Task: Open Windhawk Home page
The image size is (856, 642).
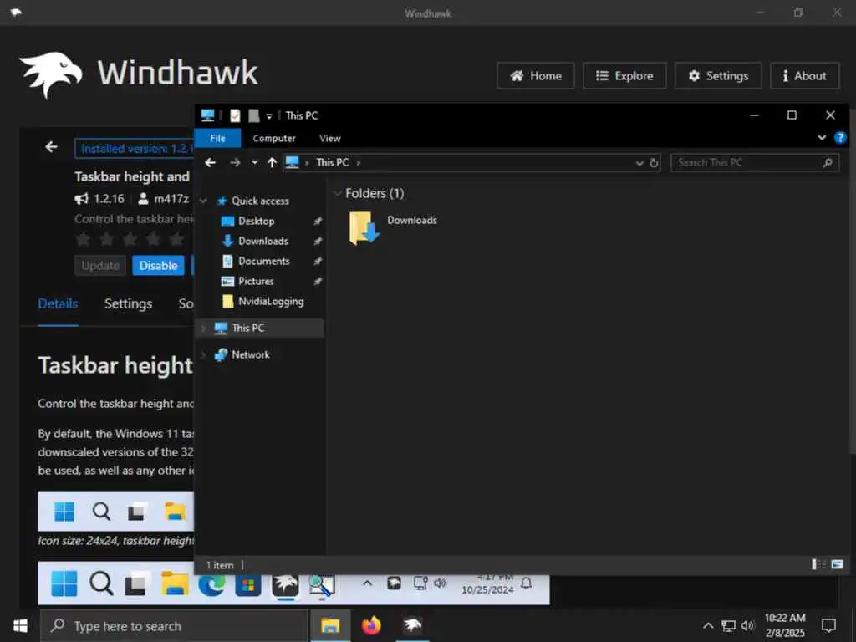Action: [536, 76]
